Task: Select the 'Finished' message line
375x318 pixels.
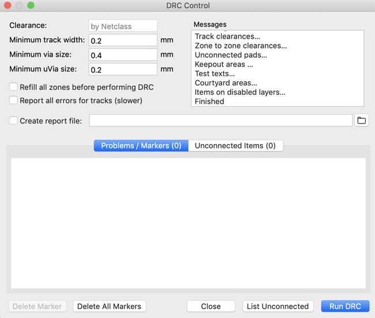Action: pos(209,102)
